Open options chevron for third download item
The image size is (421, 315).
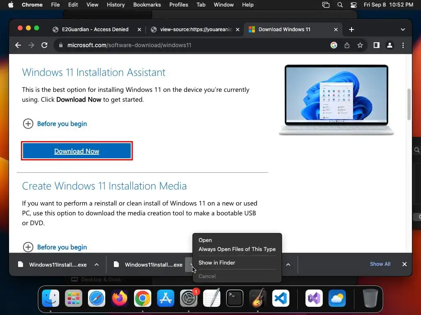pyautogui.click(x=288, y=265)
